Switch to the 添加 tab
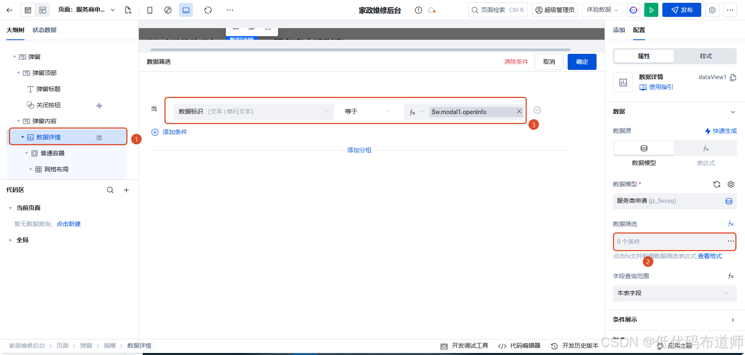 (619, 30)
